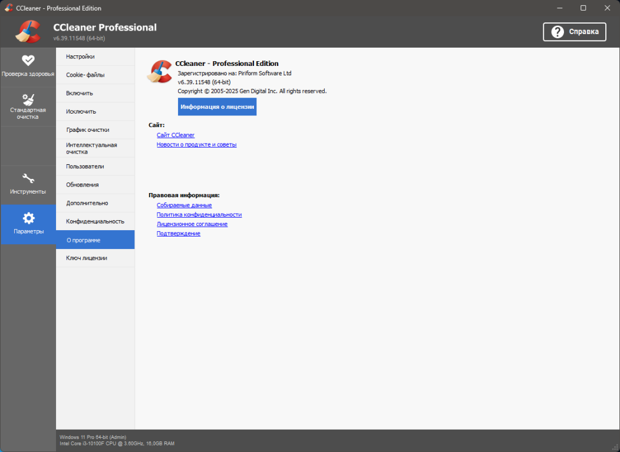Open the Обновления section
The height and width of the screenshot is (452, 620).
click(83, 185)
